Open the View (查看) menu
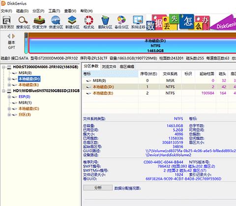This screenshot has width=236, height=206. [70, 11]
